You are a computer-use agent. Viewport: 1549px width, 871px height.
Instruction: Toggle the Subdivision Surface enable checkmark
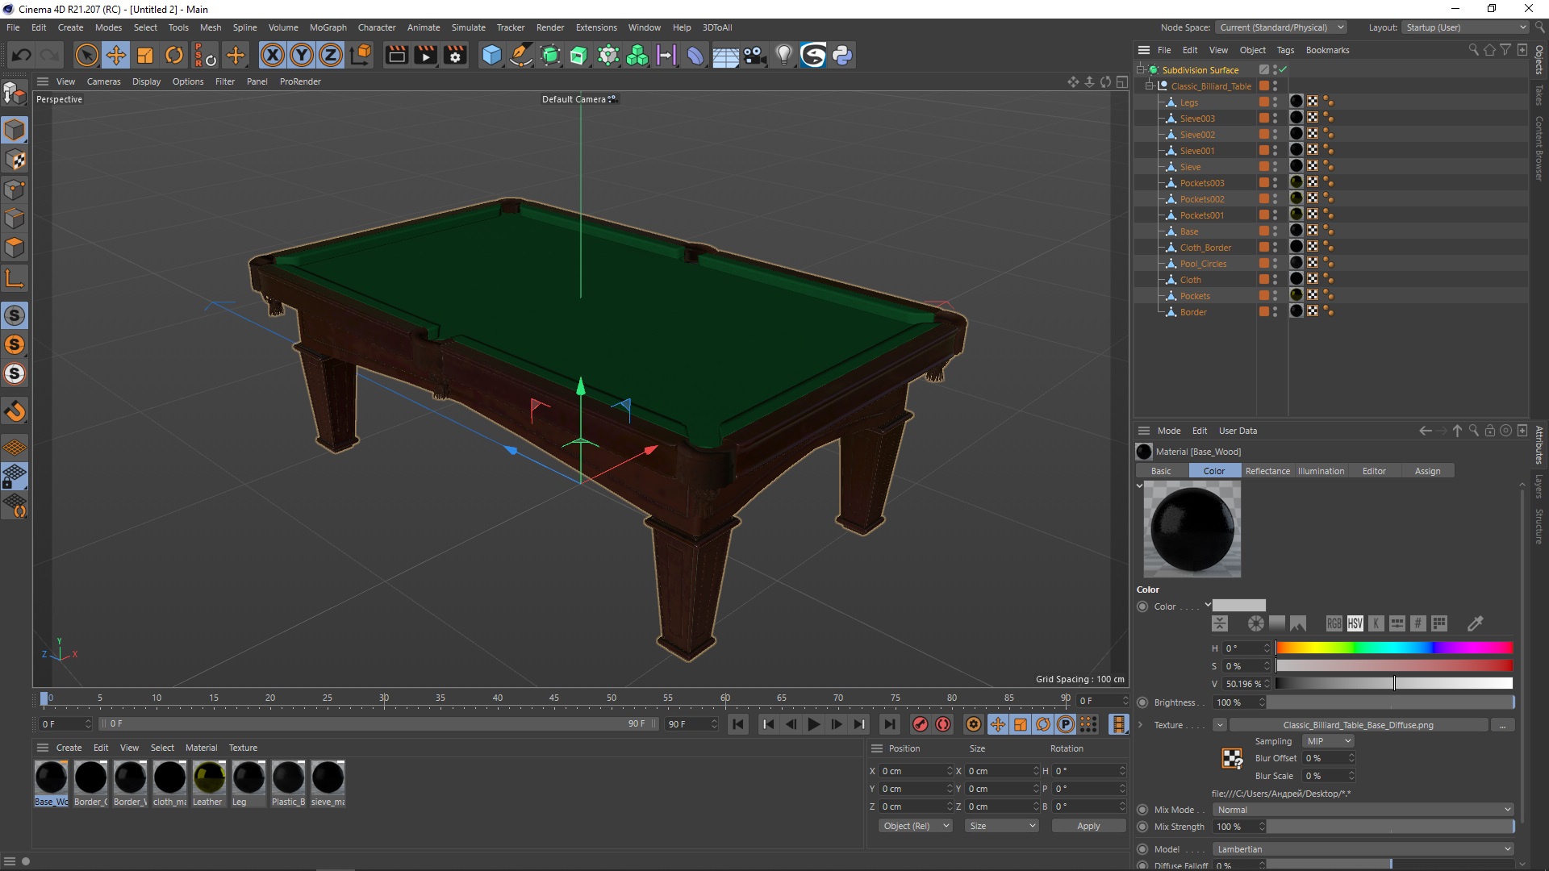coord(1283,70)
